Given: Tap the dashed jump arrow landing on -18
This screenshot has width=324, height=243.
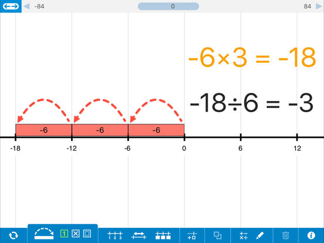Looking at the screenshot, I should (x=43, y=110).
